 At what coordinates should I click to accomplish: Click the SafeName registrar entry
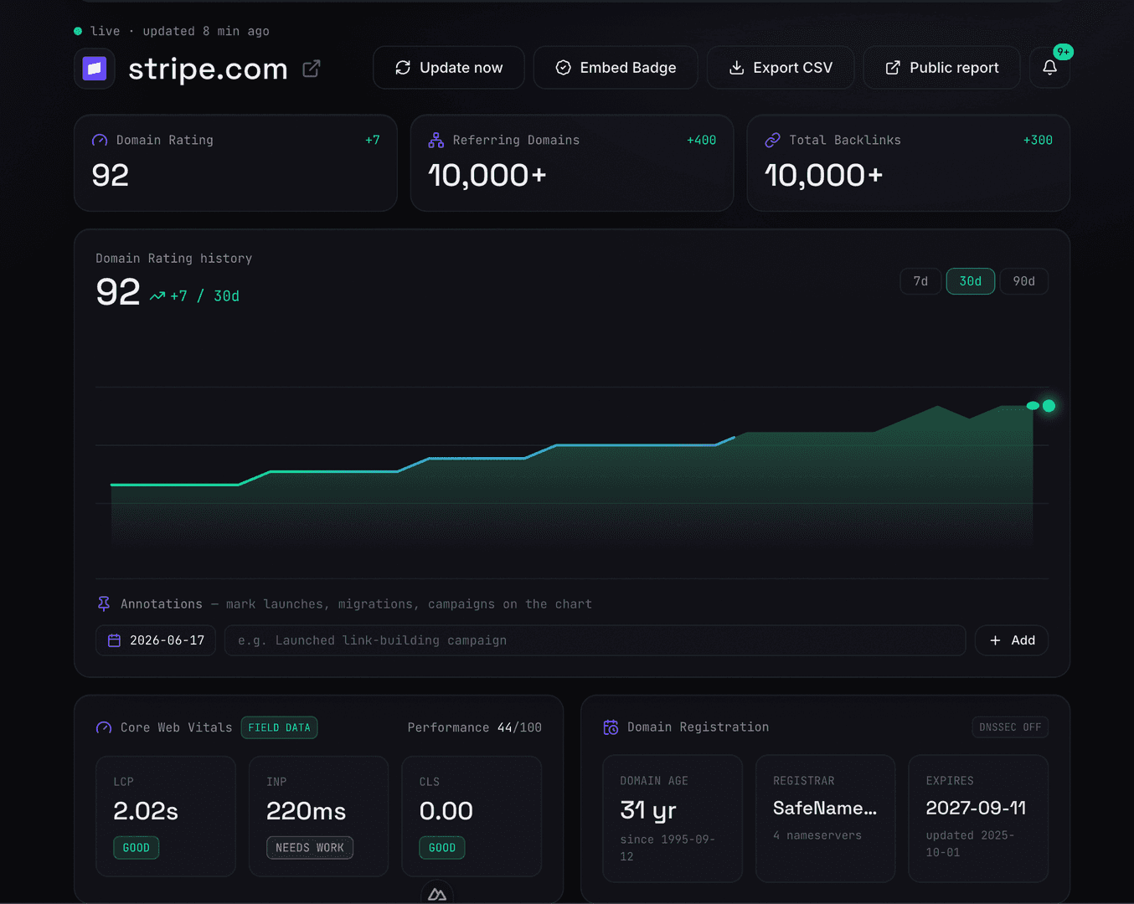click(825, 809)
